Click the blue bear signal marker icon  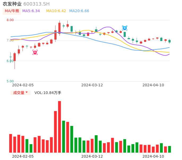click(125, 28)
